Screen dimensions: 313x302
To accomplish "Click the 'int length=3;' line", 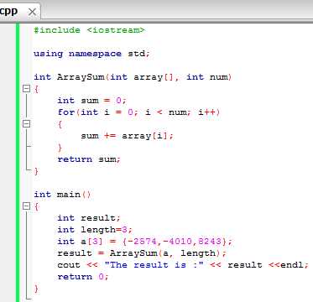I will pos(95,230).
